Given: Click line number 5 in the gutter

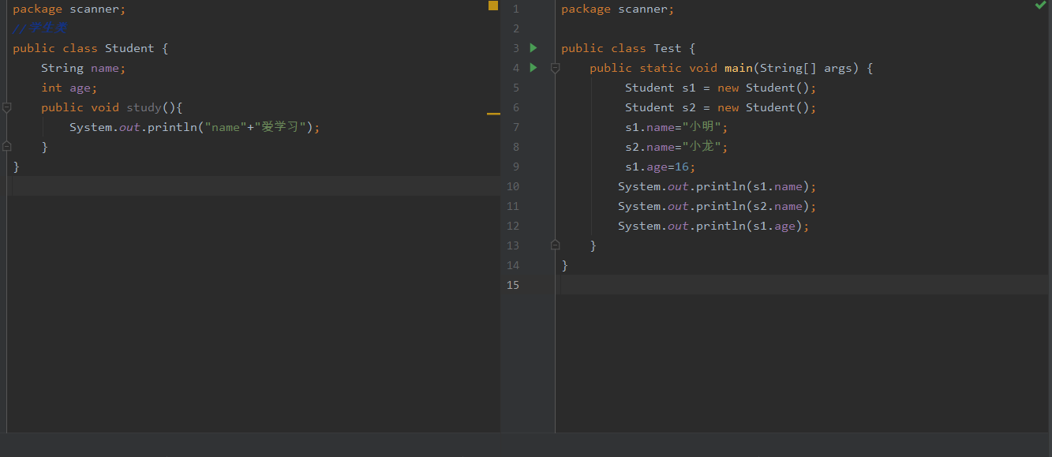Looking at the screenshot, I should coord(516,88).
